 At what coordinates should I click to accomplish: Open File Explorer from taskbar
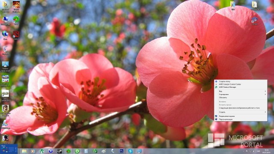coord(24,151)
